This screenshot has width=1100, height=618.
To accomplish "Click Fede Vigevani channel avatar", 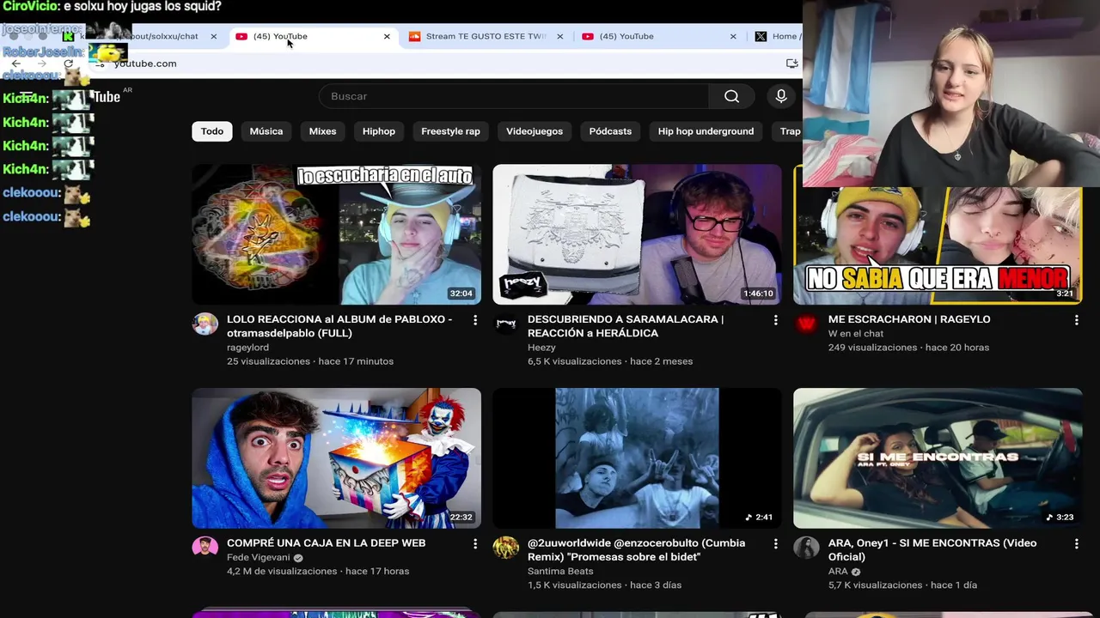I will 205,548.
